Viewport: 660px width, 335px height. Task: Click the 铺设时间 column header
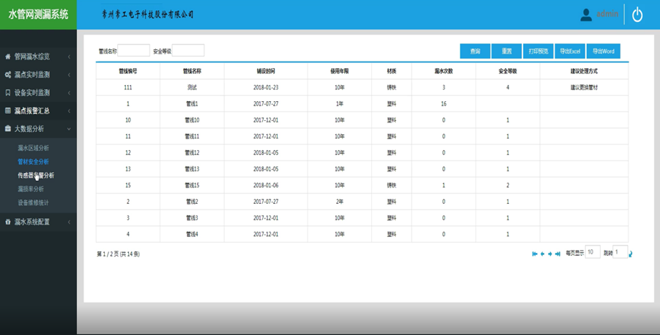point(266,71)
